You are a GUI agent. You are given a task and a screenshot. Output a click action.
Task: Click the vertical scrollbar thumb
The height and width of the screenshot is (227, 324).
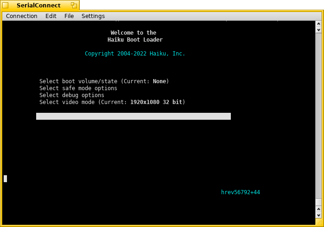[x=318, y=202]
